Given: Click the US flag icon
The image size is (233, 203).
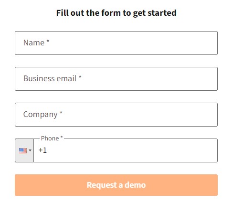Looking at the screenshot, I should (23, 150).
